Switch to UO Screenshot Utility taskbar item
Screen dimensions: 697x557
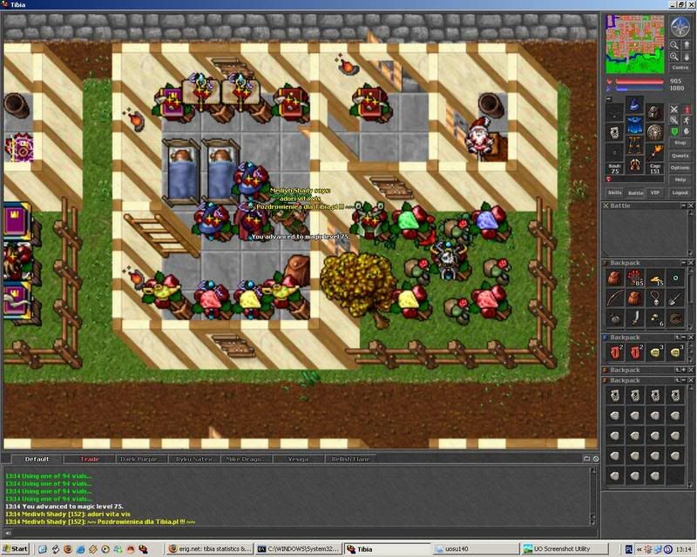click(x=564, y=549)
